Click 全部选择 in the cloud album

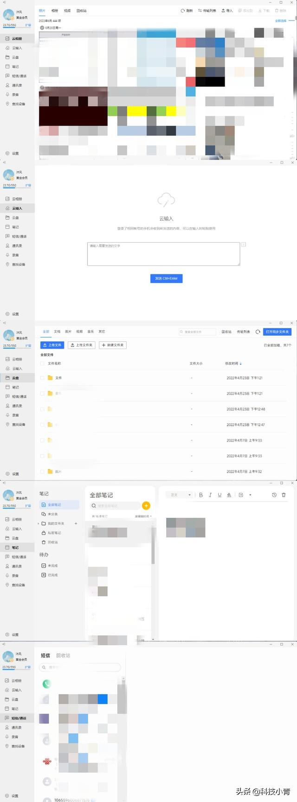pyautogui.click(x=281, y=21)
